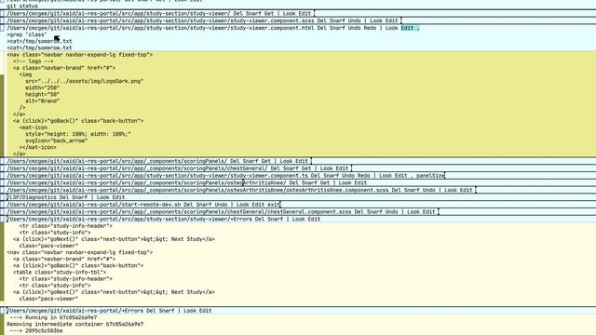Click Edit in chestGeneral/ directory tag
Image resolution: width=596 pixels, height=335 pixels.
point(342,168)
